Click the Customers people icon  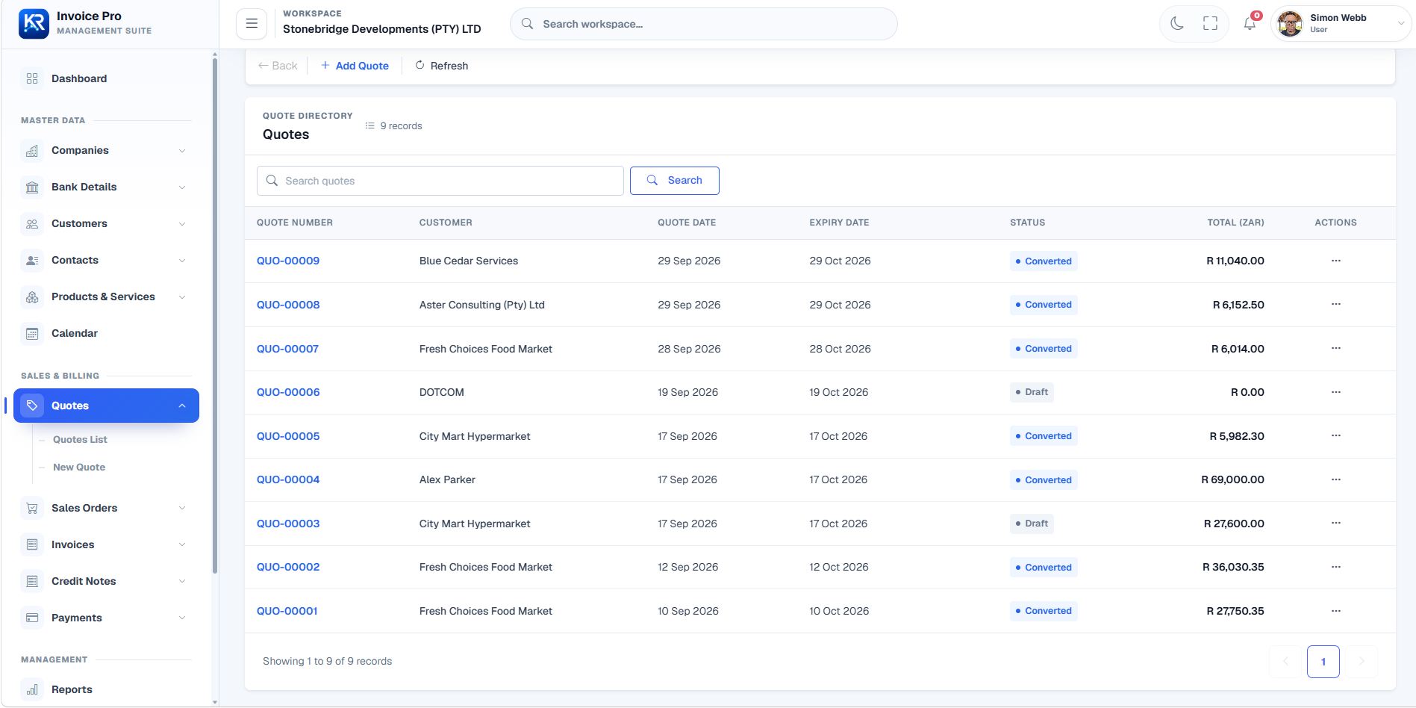pos(32,224)
